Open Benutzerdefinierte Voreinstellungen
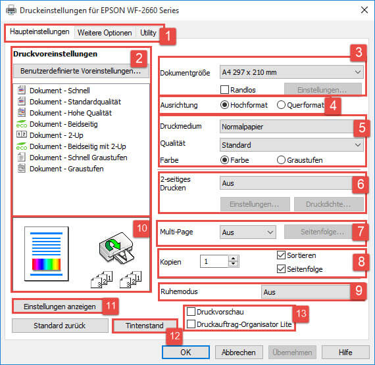Screen dimensions: 375x365 tap(81, 71)
